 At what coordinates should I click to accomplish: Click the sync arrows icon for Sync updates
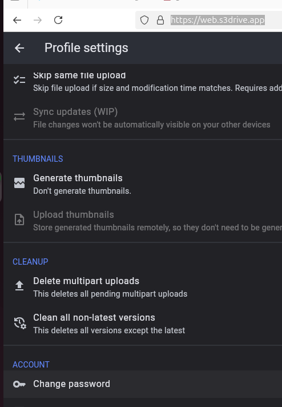click(x=19, y=117)
